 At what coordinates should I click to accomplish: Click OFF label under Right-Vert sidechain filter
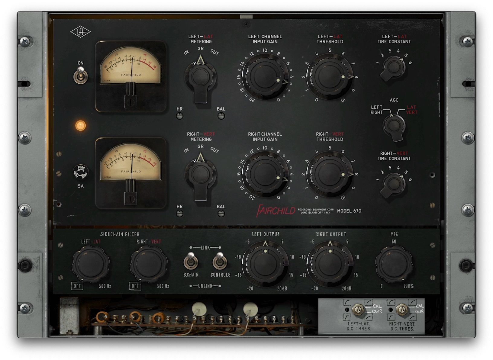135,286
